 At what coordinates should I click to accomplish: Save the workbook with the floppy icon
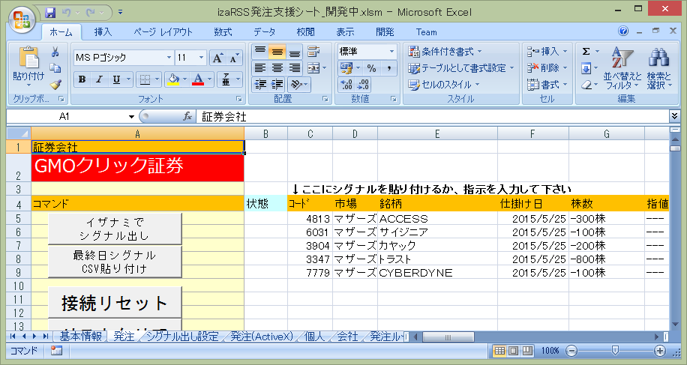coord(50,12)
